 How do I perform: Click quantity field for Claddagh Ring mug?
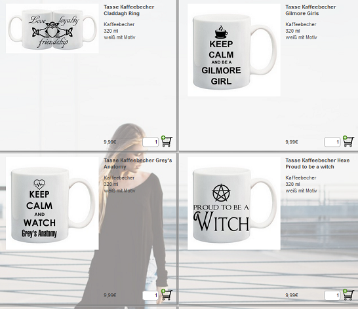tap(150, 142)
